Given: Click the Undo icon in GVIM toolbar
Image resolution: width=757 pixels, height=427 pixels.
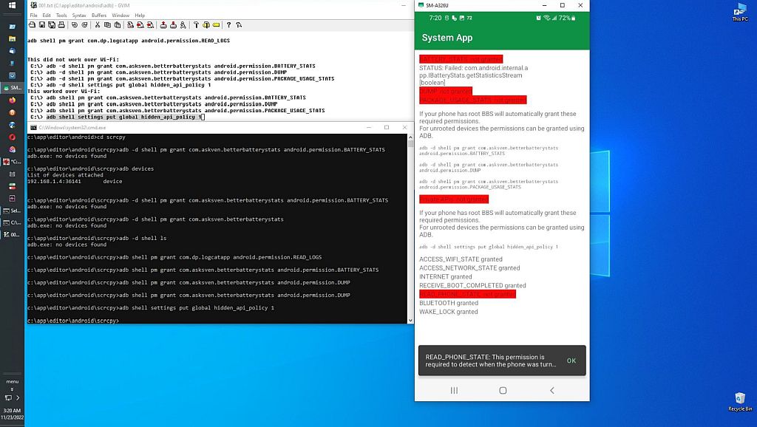Looking at the screenshot, I should (75, 24).
